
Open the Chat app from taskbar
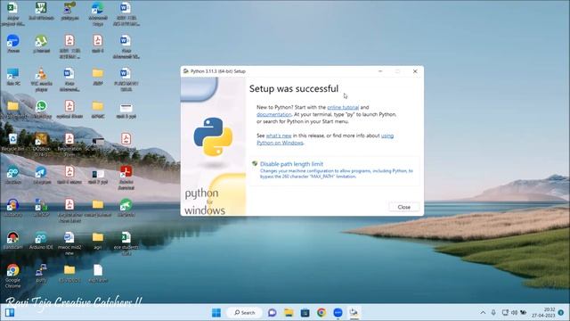(272, 313)
